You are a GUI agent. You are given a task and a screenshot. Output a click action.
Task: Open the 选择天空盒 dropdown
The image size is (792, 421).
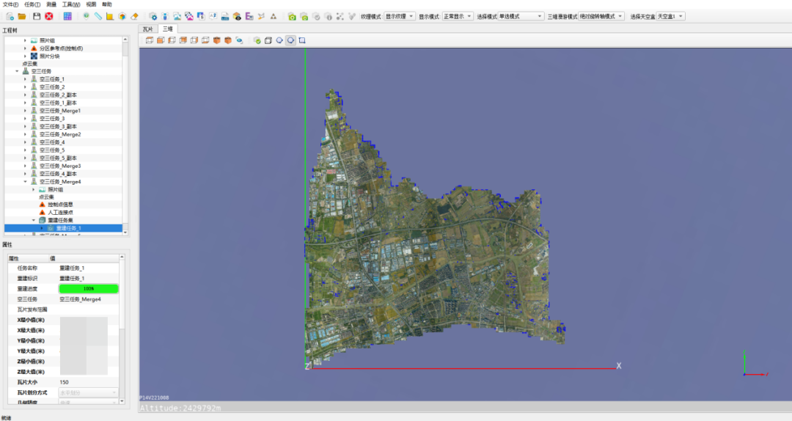coord(670,16)
